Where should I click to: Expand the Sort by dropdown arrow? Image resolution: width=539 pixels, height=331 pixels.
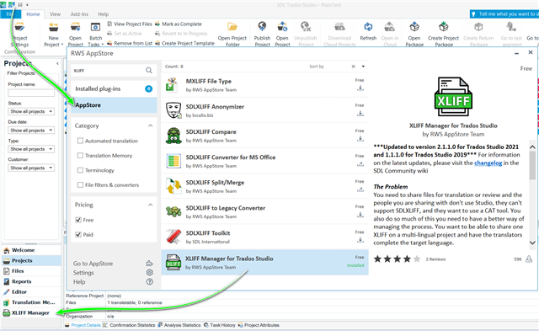coord(363,67)
